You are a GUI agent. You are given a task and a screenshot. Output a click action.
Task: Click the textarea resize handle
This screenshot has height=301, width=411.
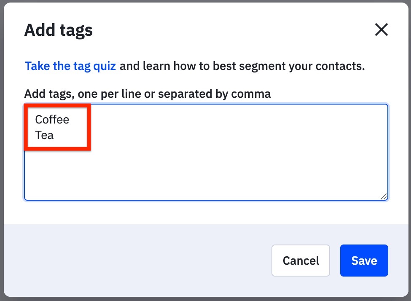[x=384, y=196]
